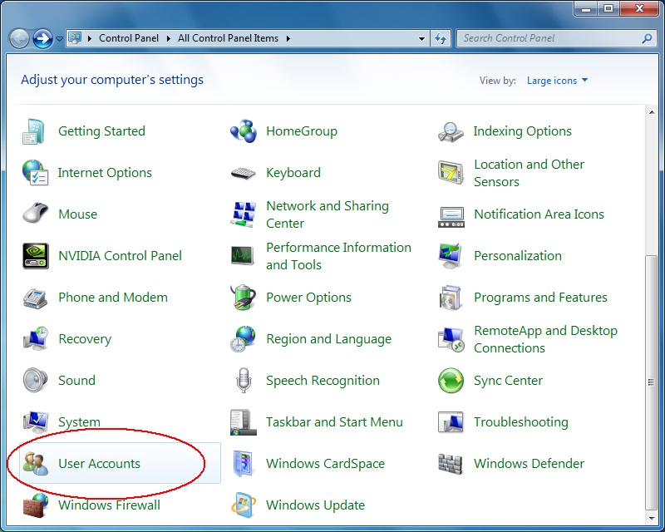The height and width of the screenshot is (532, 665).
Task: Open the Troubleshooting link
Action: click(x=521, y=422)
